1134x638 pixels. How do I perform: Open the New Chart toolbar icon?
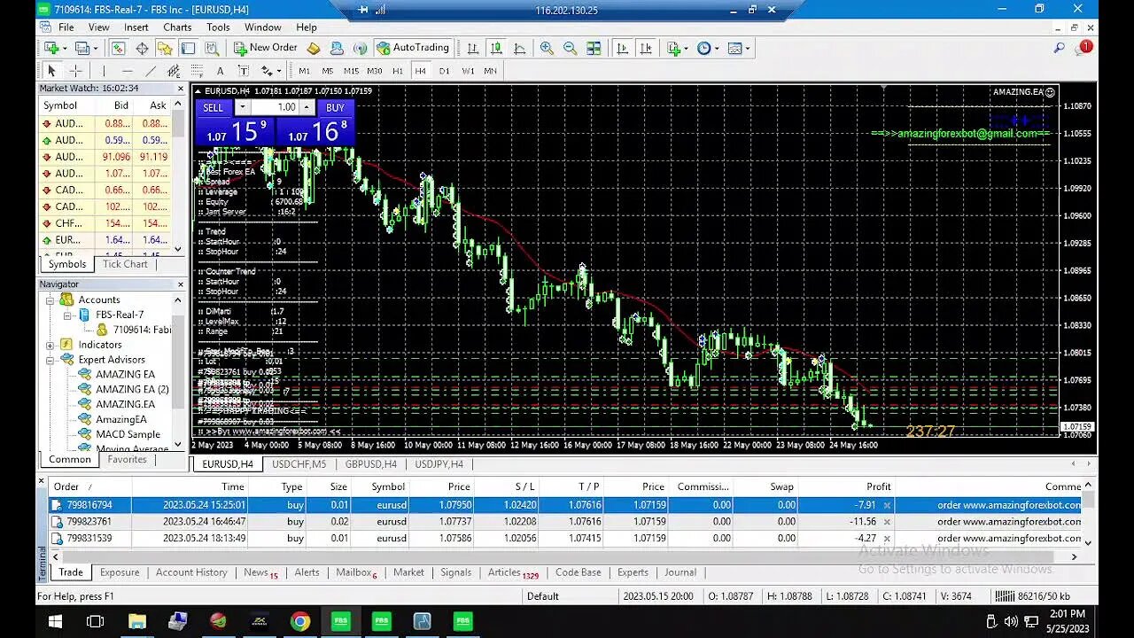(50, 48)
